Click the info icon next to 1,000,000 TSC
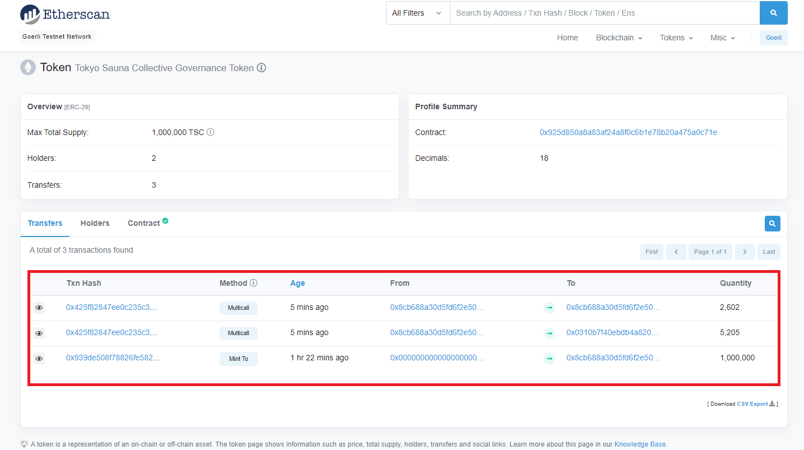 (x=211, y=133)
